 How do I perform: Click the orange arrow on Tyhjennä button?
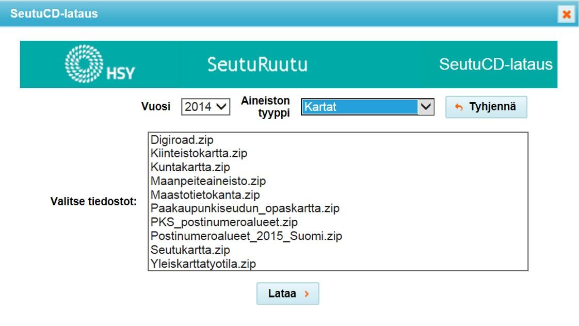pos(459,107)
